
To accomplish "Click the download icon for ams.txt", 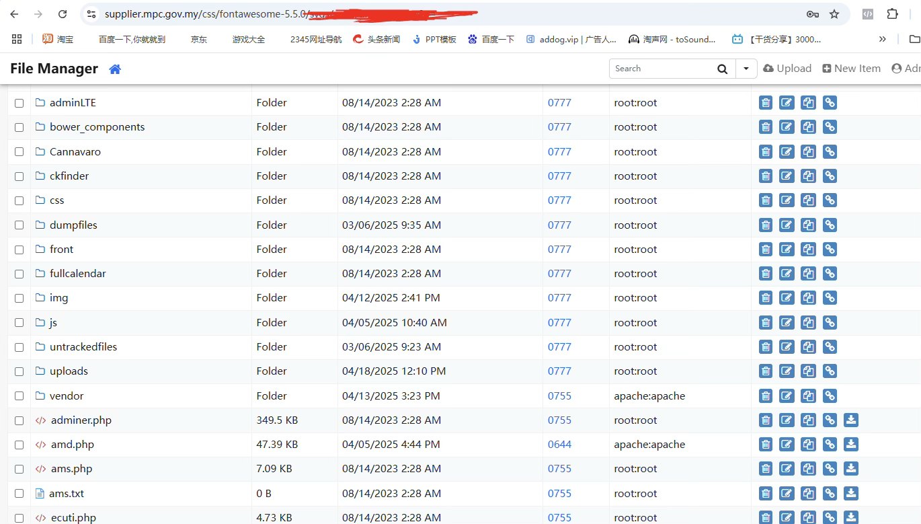I will pyautogui.click(x=851, y=494).
